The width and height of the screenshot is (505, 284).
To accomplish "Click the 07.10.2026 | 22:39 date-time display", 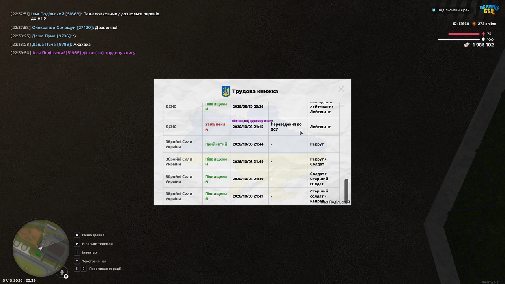I will pos(19,280).
